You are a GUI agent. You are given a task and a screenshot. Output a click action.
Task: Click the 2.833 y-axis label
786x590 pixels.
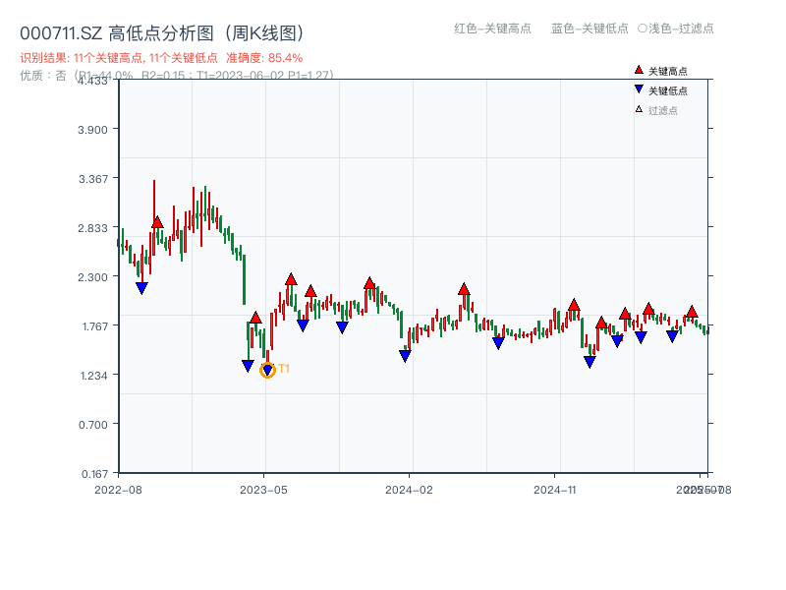coord(92,228)
